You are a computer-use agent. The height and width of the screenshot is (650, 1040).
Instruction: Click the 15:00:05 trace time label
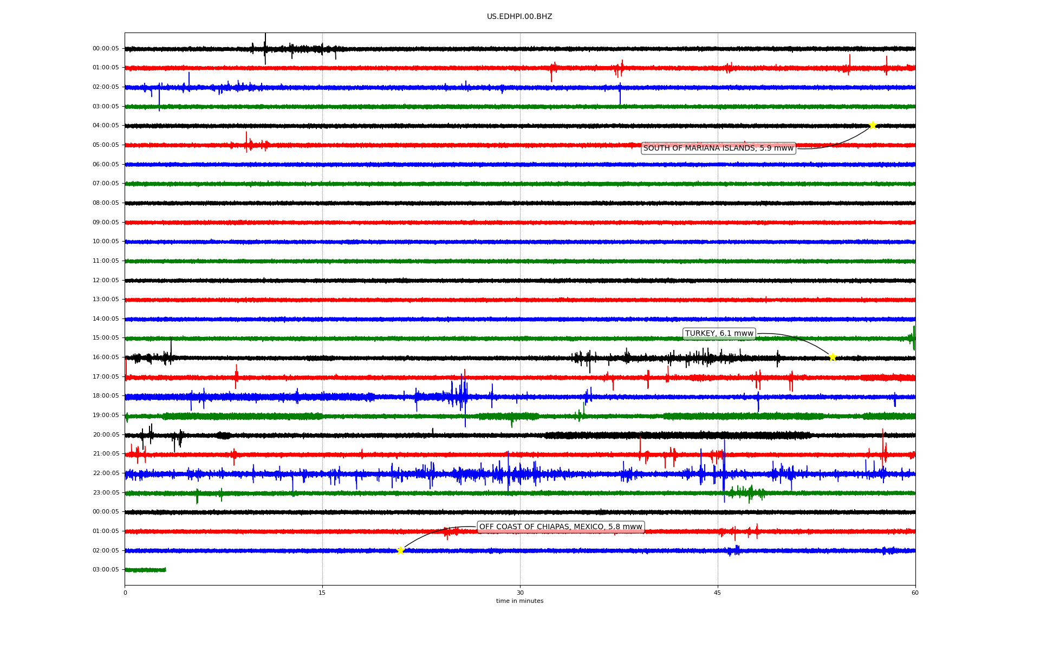point(106,338)
